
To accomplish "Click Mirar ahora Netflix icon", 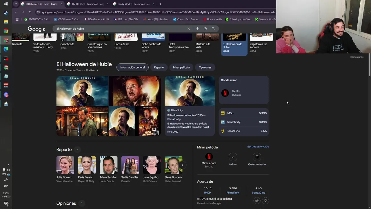I will [209, 157].
